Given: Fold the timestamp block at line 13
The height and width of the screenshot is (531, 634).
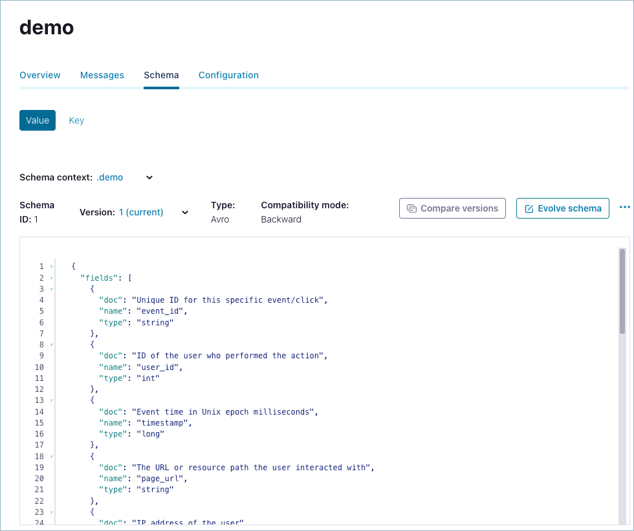Looking at the screenshot, I should (52, 400).
